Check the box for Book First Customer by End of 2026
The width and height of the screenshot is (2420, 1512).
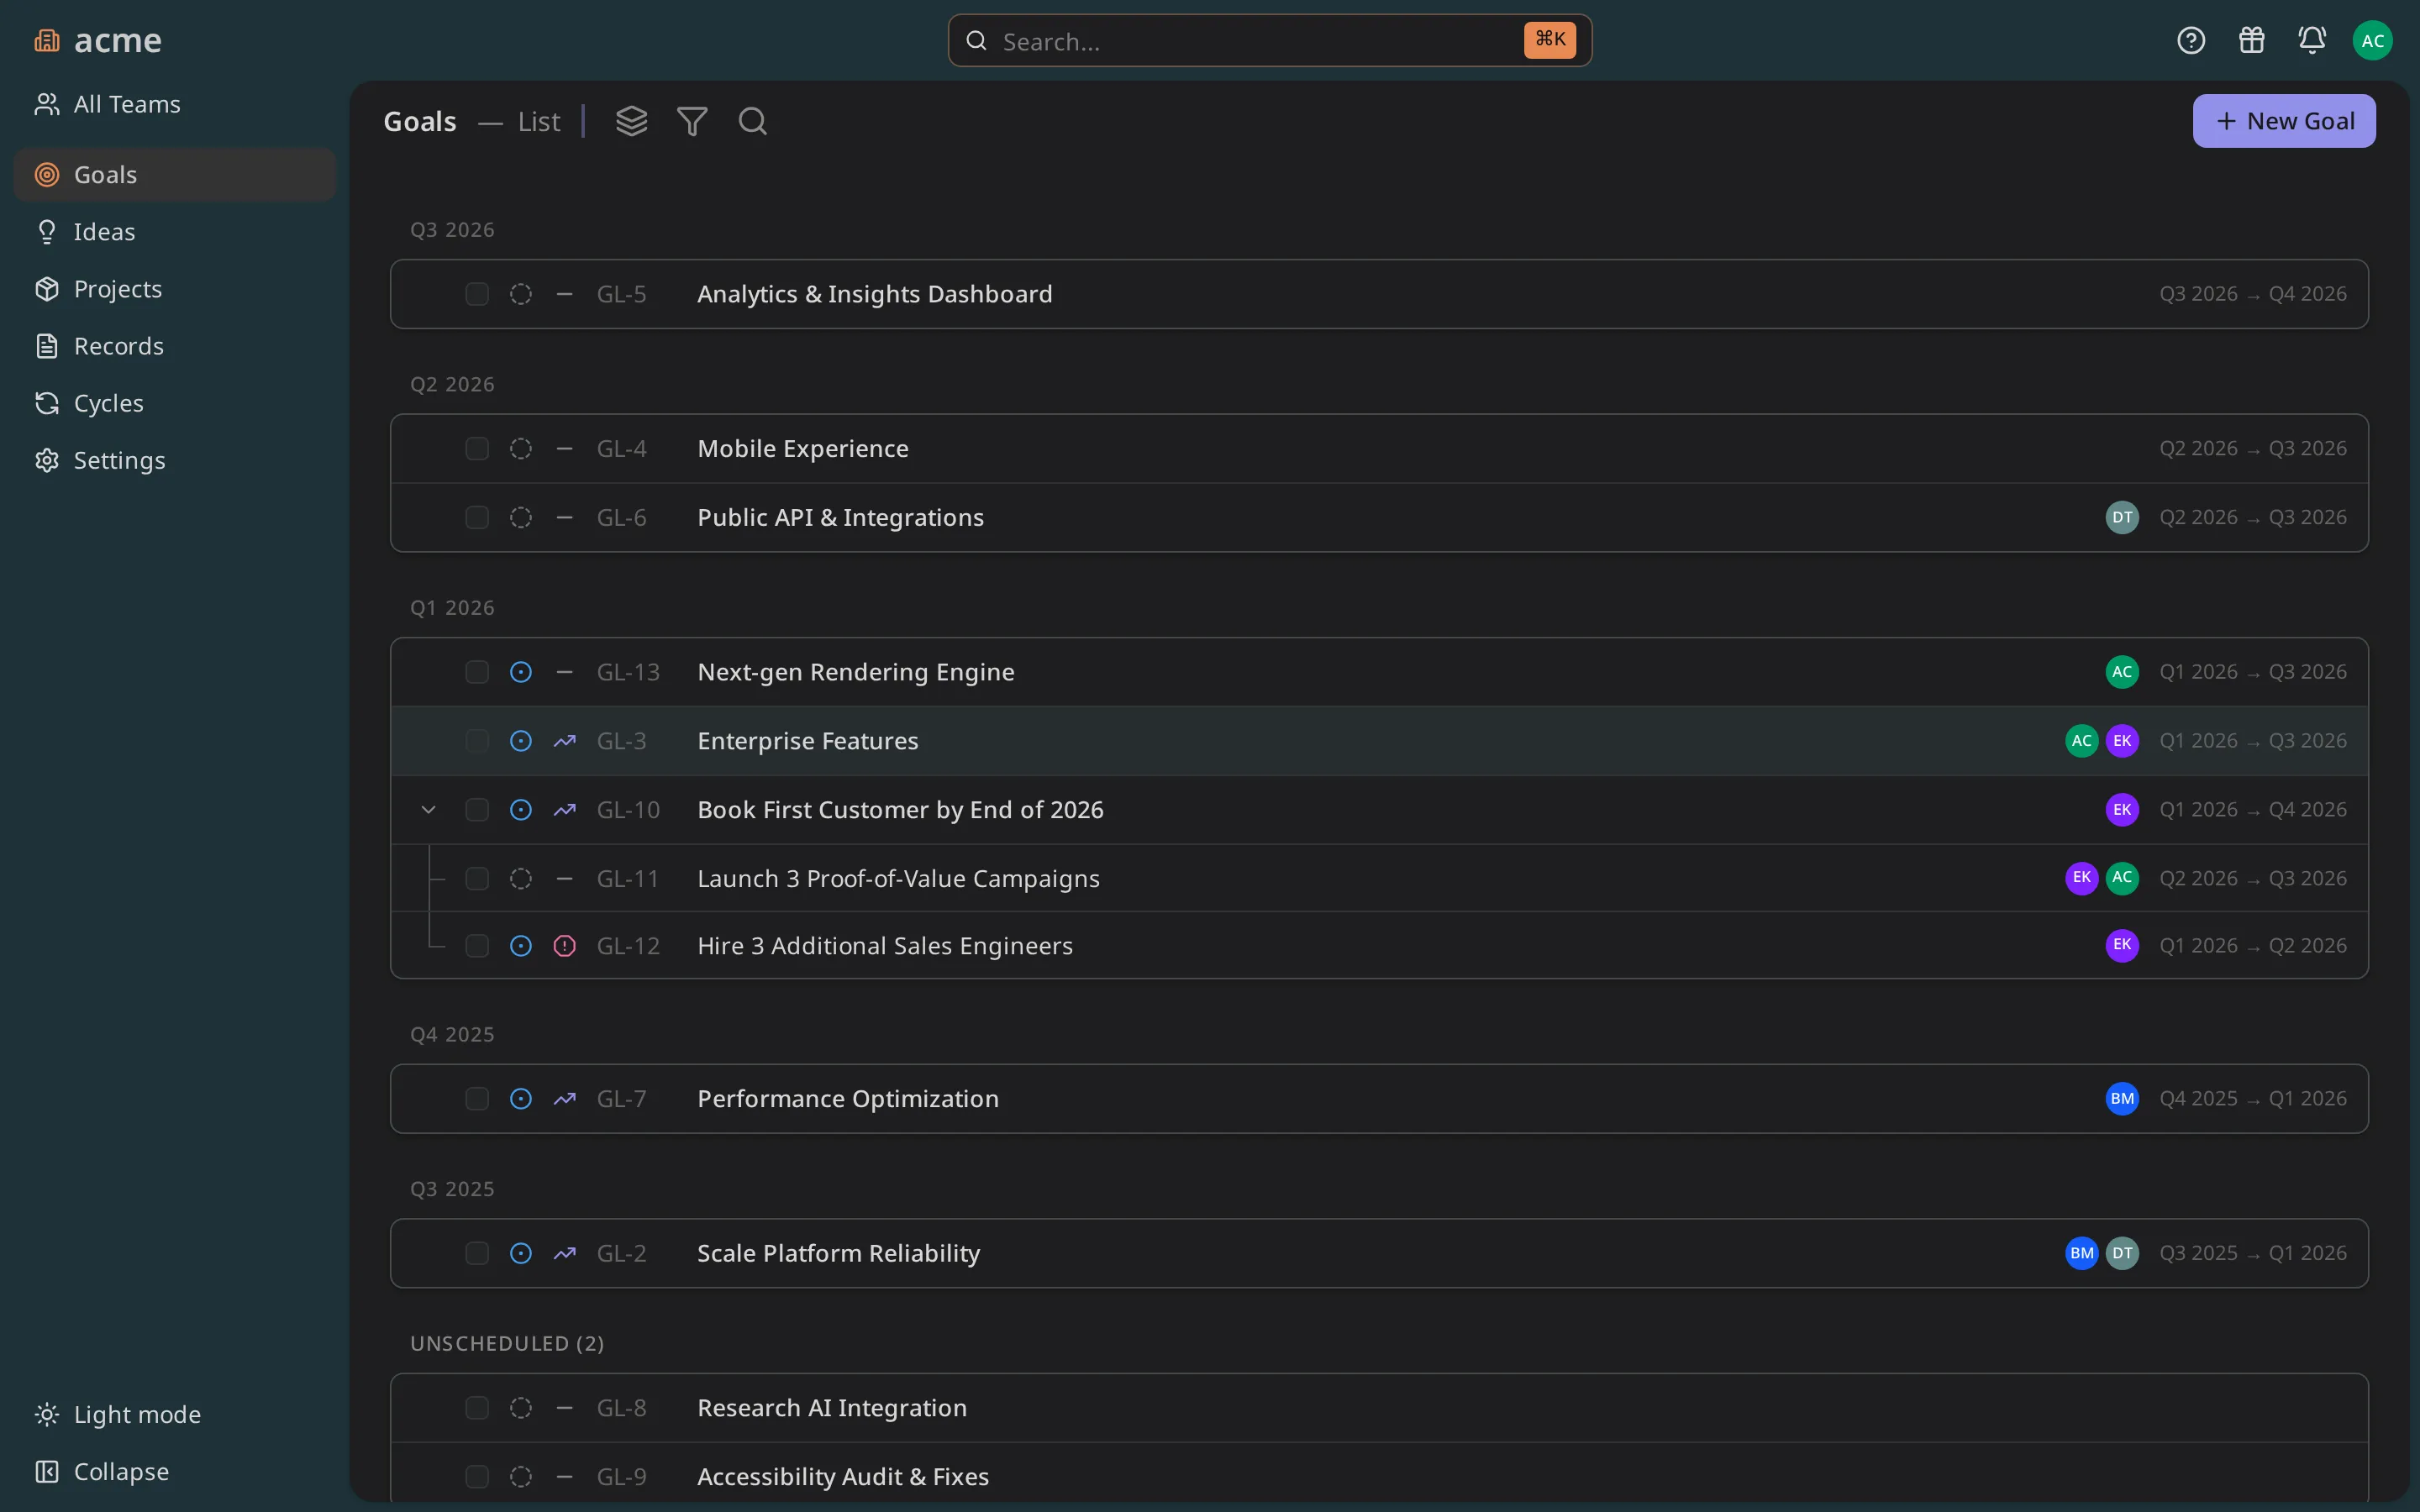click(x=477, y=810)
